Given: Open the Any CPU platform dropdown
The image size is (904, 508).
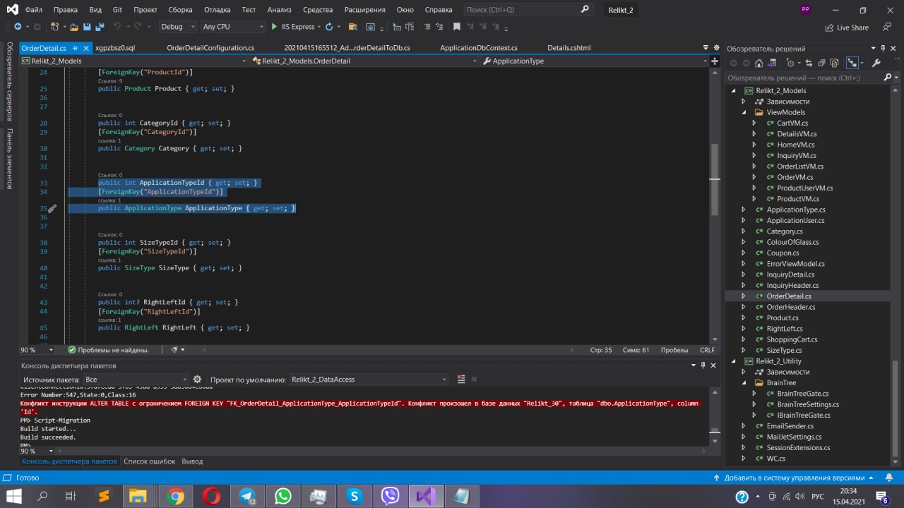Looking at the screenshot, I should (x=232, y=27).
